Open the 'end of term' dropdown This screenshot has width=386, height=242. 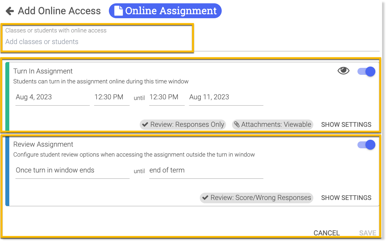(x=206, y=170)
